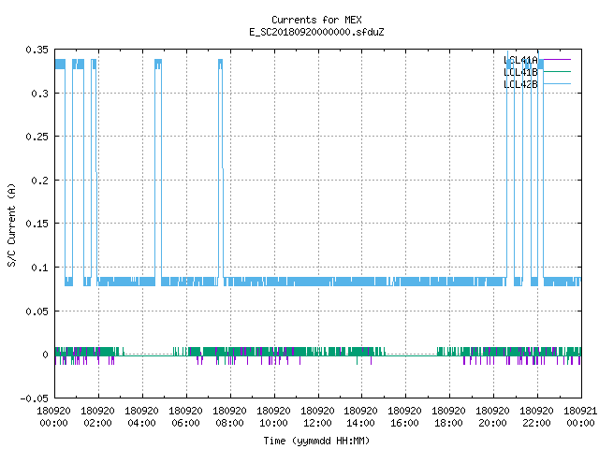Click the '180920 02:00' time tick label

(97, 417)
